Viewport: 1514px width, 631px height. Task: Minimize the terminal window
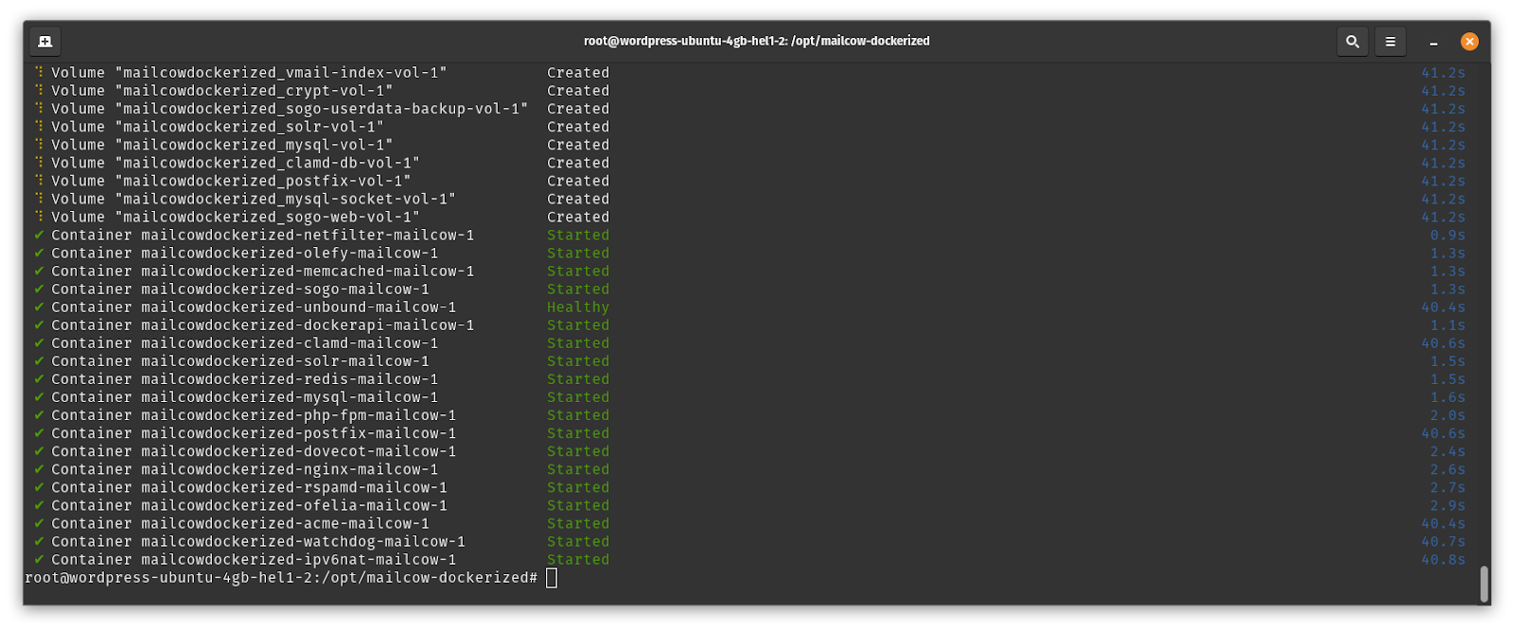(x=1434, y=42)
